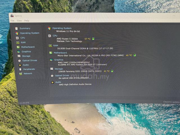The width and height of the screenshot is (180, 135).
Task: Click the CPU temperature 57 °C value
Action: click(87, 39)
